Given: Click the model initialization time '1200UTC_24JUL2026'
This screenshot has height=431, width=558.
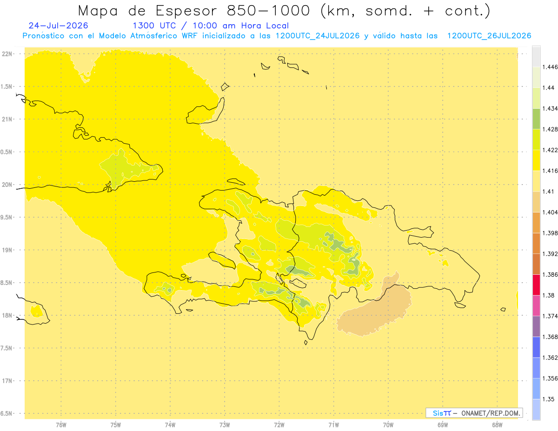Looking at the screenshot, I should [318, 36].
